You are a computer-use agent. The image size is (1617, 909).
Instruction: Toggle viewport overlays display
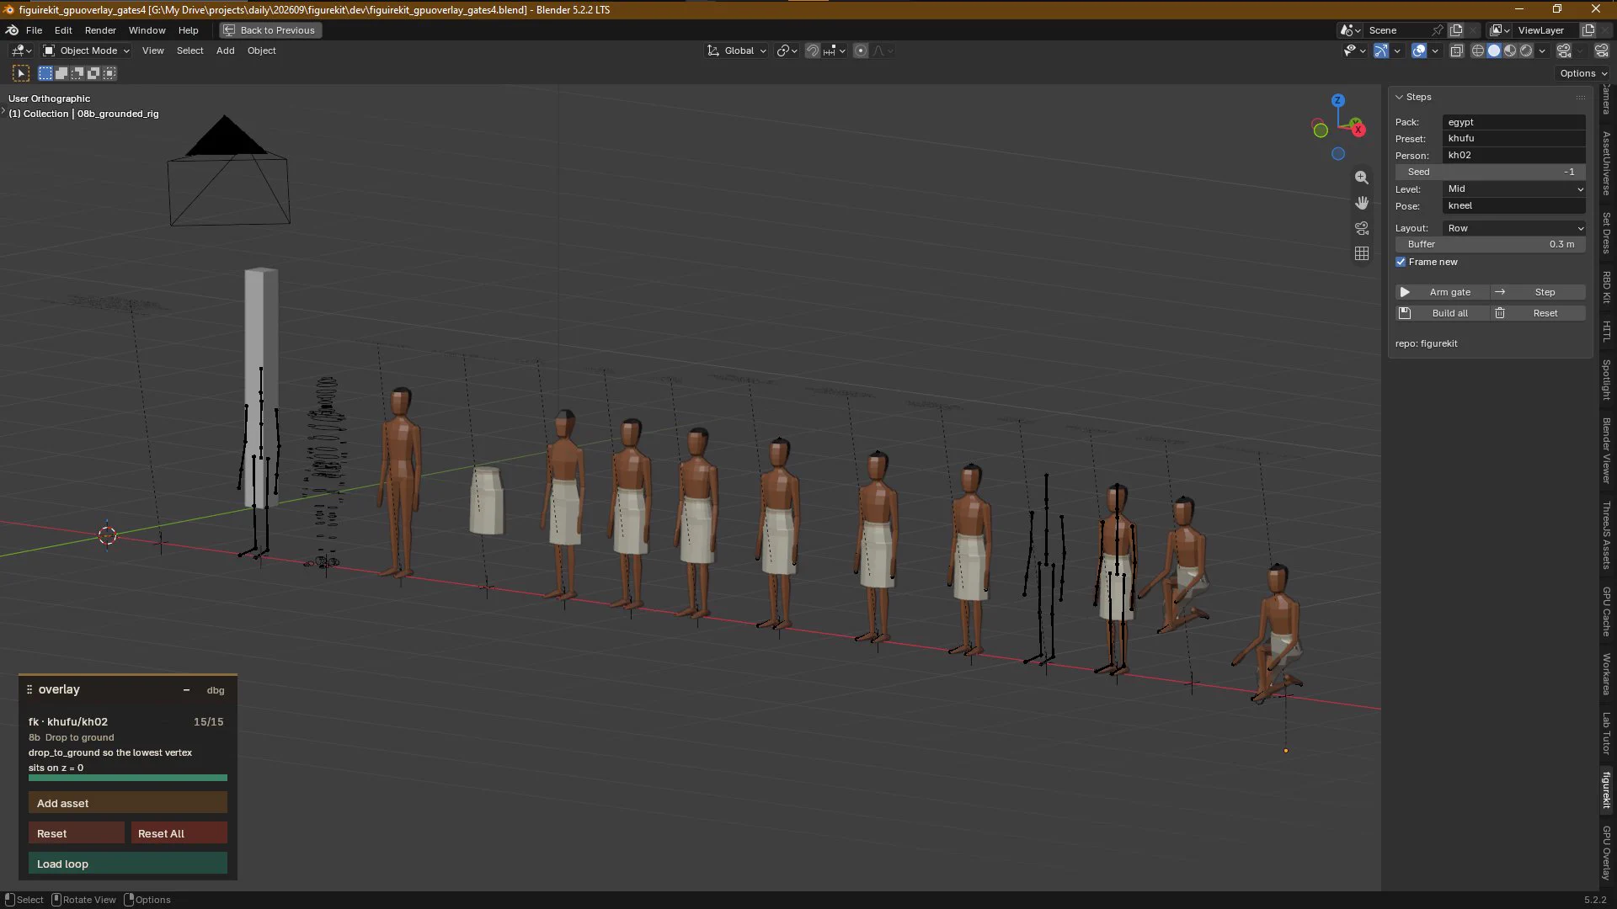click(1419, 50)
